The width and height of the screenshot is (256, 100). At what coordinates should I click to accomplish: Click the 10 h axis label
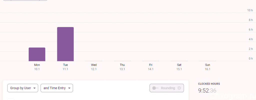250,10
